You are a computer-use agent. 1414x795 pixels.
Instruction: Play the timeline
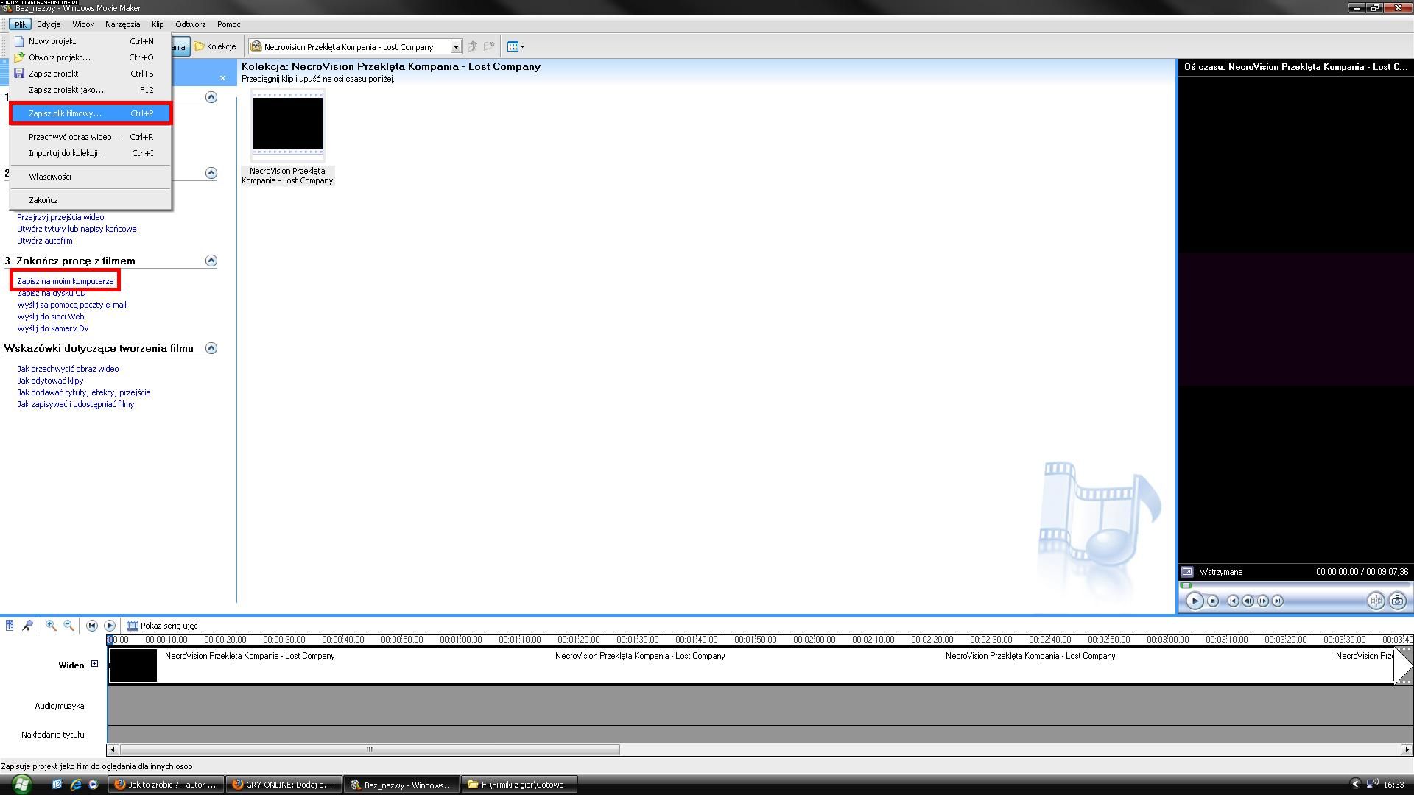[110, 626]
